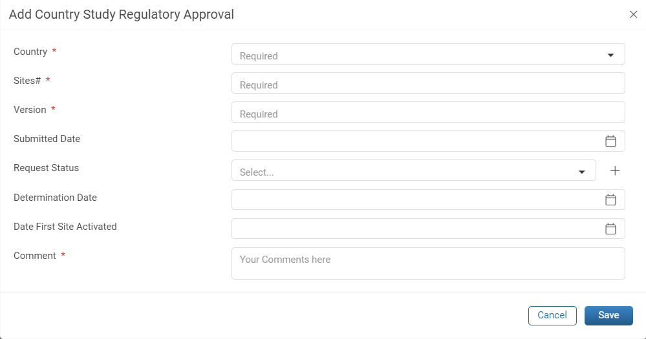The height and width of the screenshot is (339, 646).
Task: Select the Comment field label
Action: (35, 256)
